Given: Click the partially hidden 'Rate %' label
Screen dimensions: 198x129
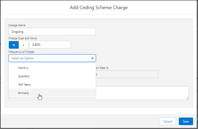Looking at the screenshot, I should click(x=103, y=68).
